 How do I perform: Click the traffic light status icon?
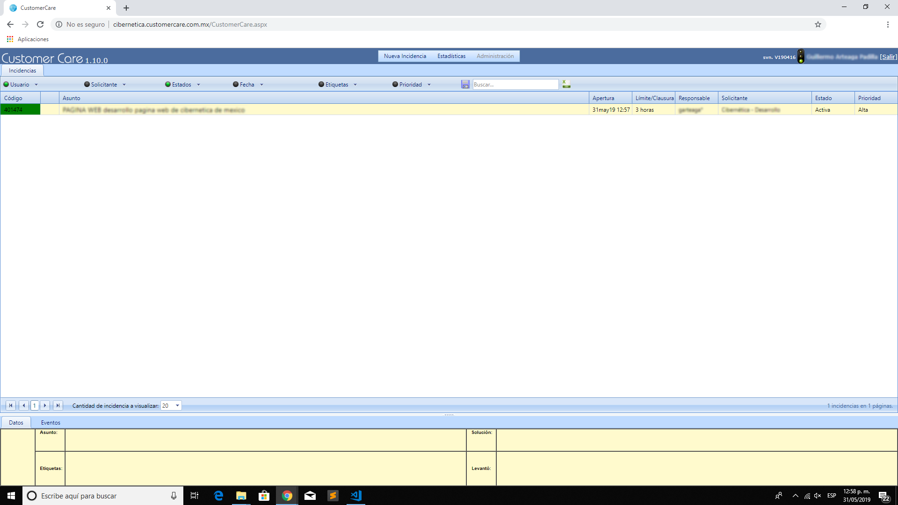801,56
